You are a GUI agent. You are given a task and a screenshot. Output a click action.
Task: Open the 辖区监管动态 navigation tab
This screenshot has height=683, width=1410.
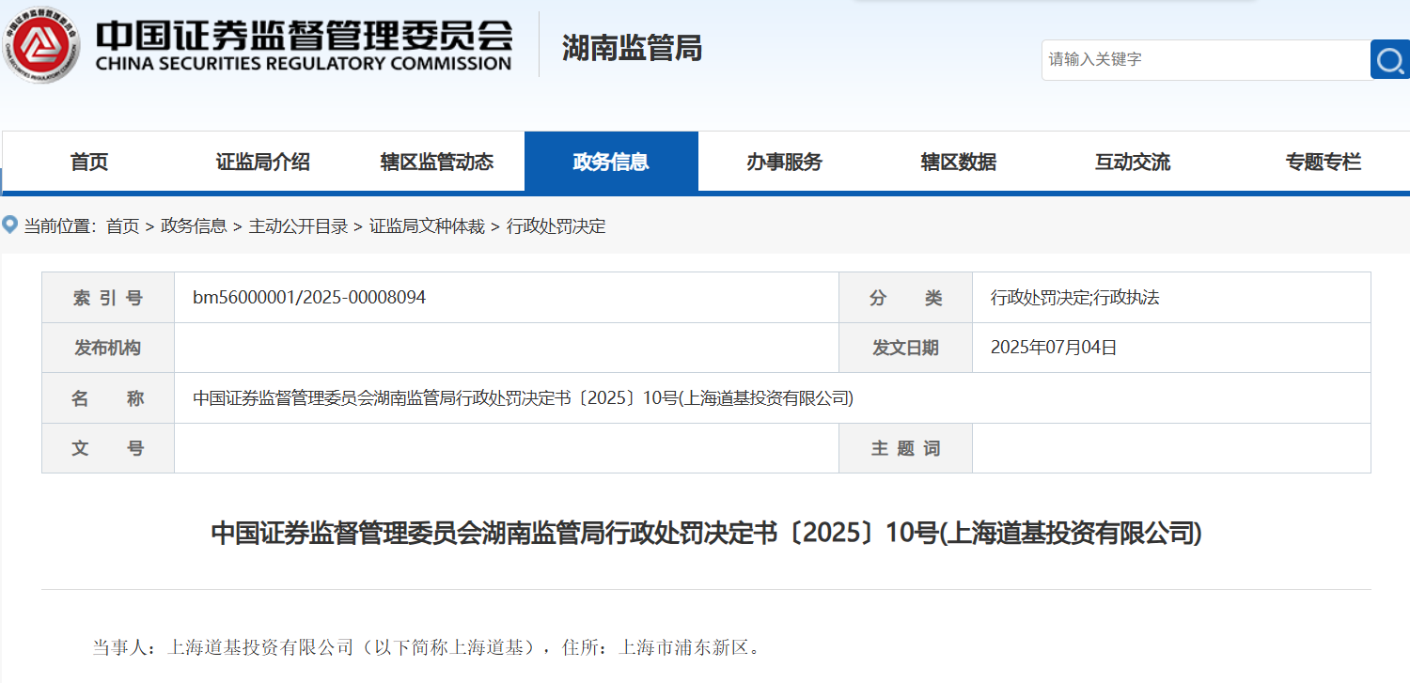click(437, 162)
